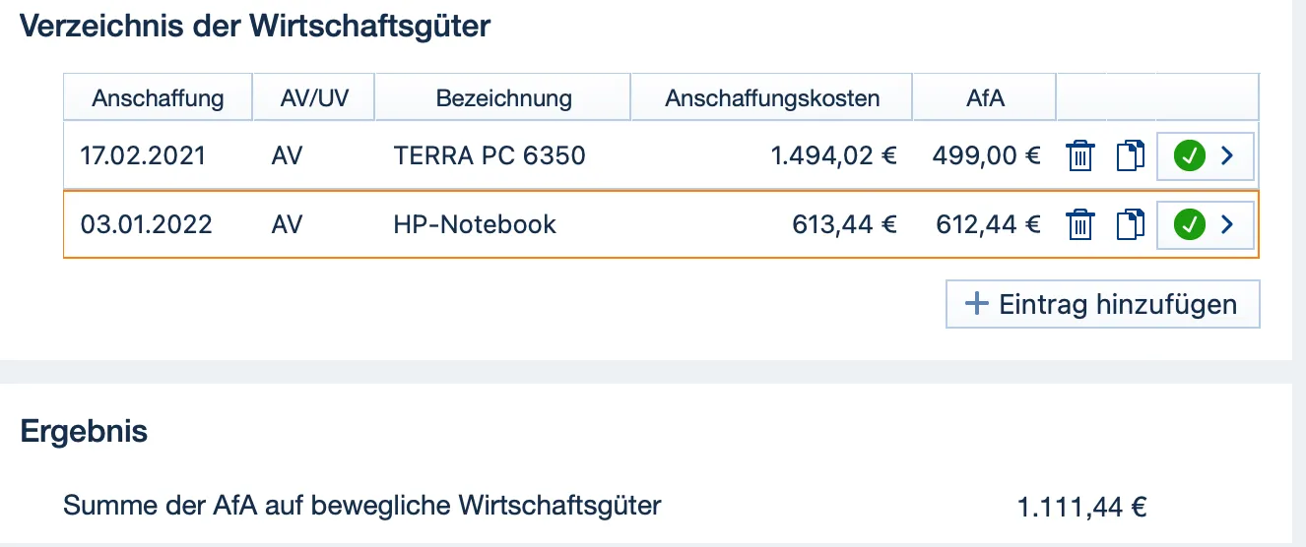
Task: Delete the HP-Notebook entry
Action: click(1080, 225)
